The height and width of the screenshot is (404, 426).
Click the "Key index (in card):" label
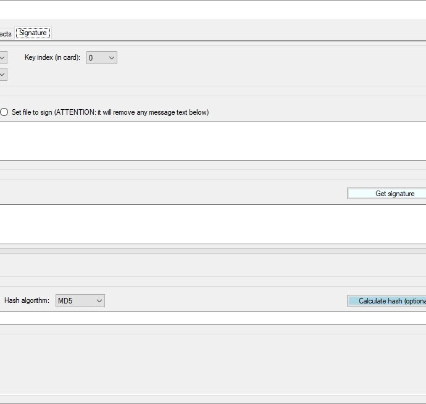point(52,57)
